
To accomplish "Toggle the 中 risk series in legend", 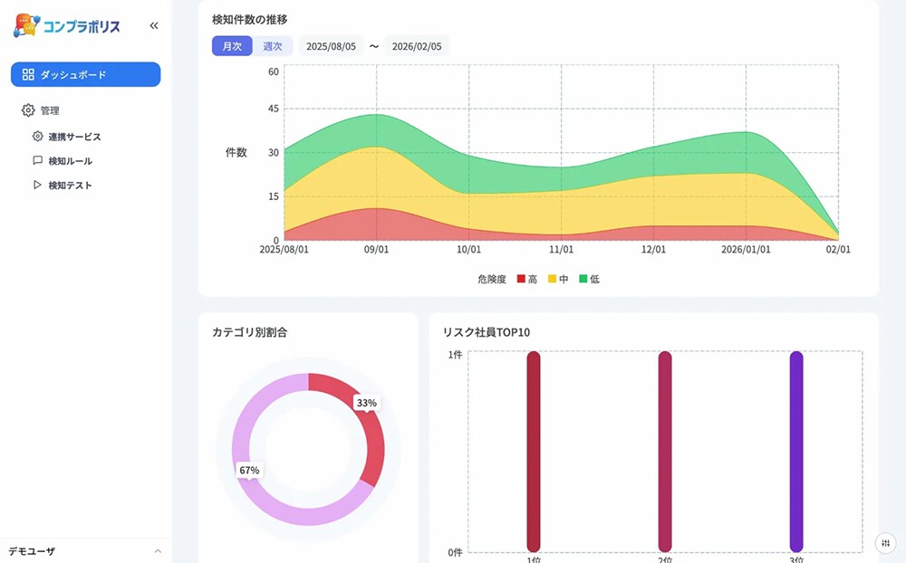I will (558, 280).
